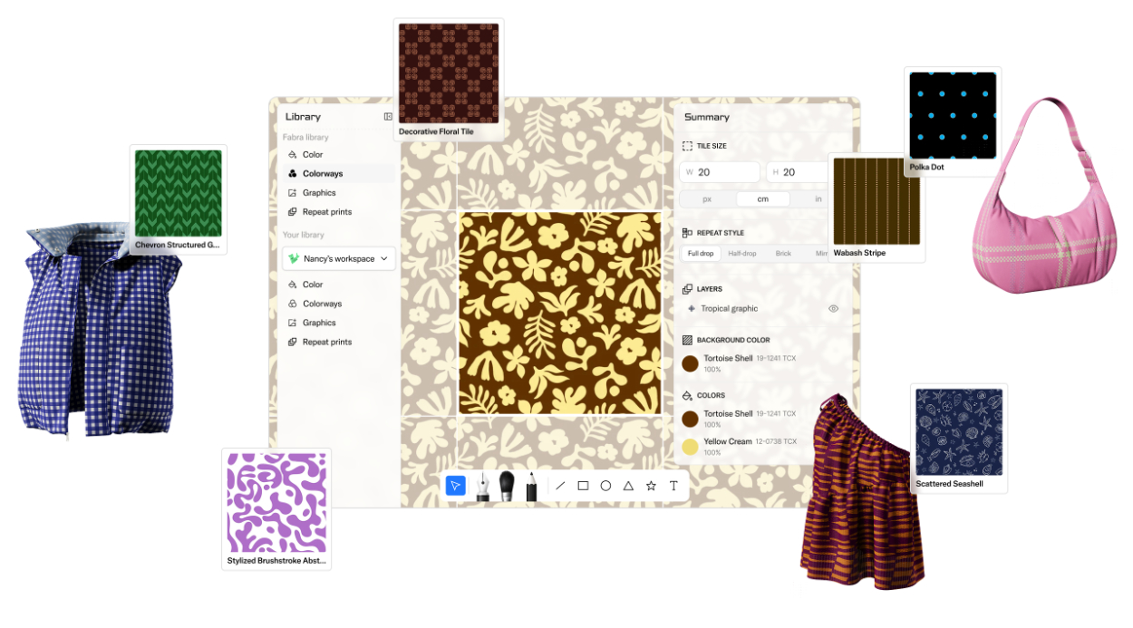Open the Decorative Floral Tile thumbnail
Screen dimensions: 1133x628
449,73
